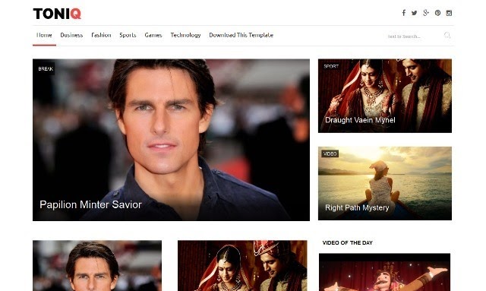
Task: Open the Fashion menu item
Action: click(101, 35)
